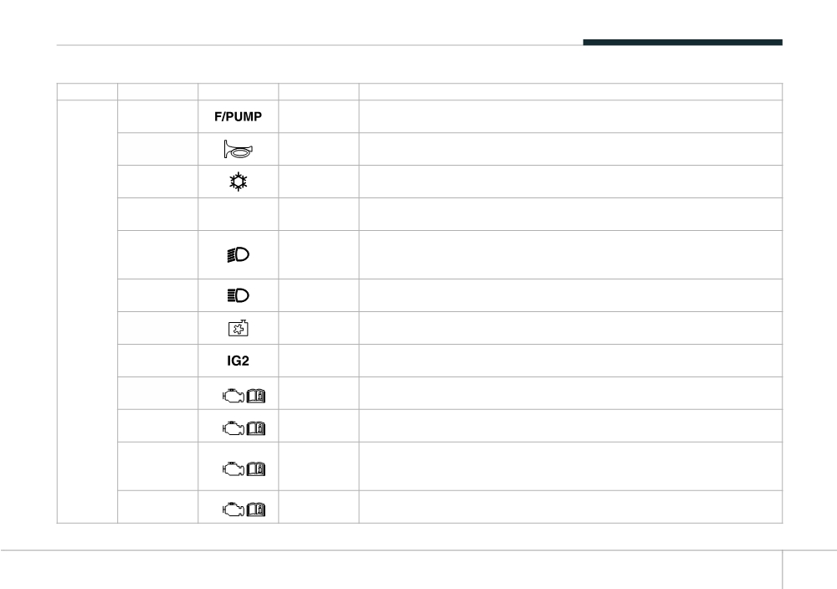Click the empty description cell beside F/PUMP
Image resolution: width=837 pixels, height=589 pixels.
pyautogui.click(x=571, y=116)
